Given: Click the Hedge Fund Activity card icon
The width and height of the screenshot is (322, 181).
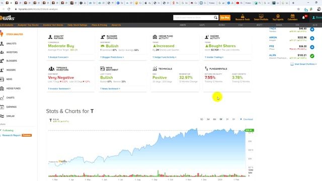Looking at the screenshot, I should [x=155, y=37].
